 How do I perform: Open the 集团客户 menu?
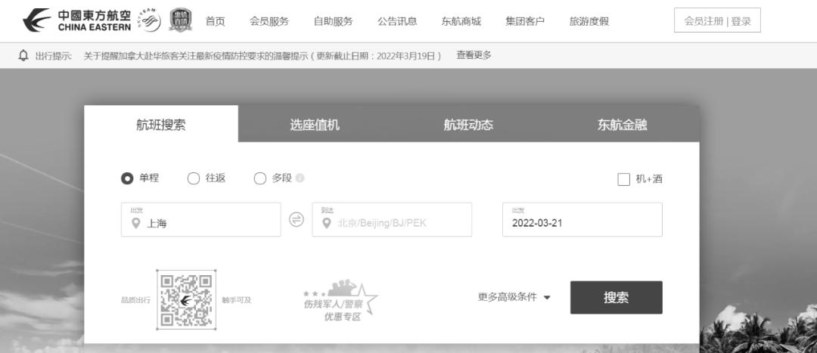tap(525, 21)
